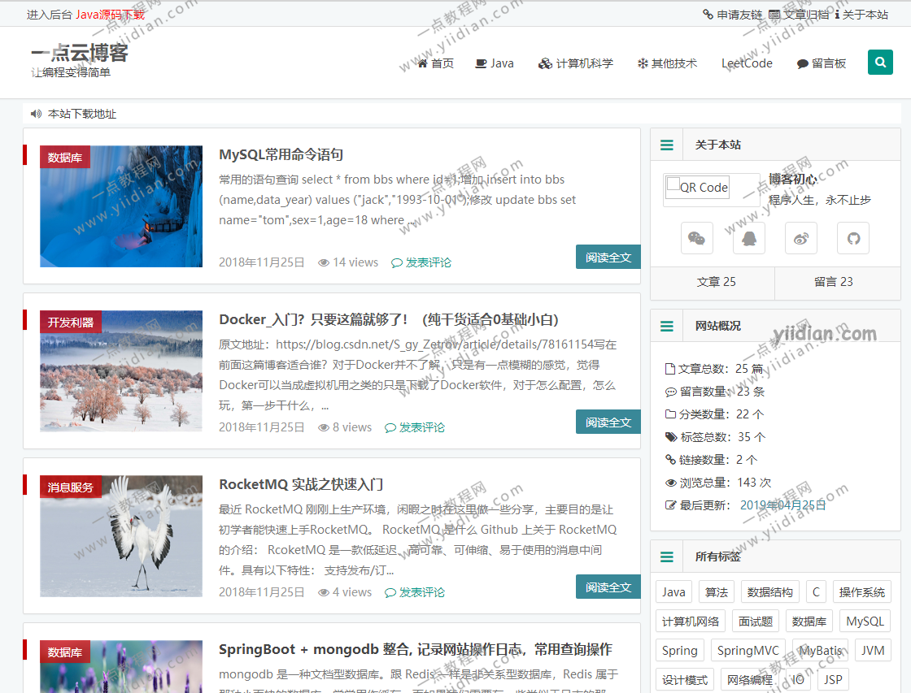Open the QQ penguin social icon
Image resolution: width=911 pixels, height=693 pixels.
click(749, 238)
